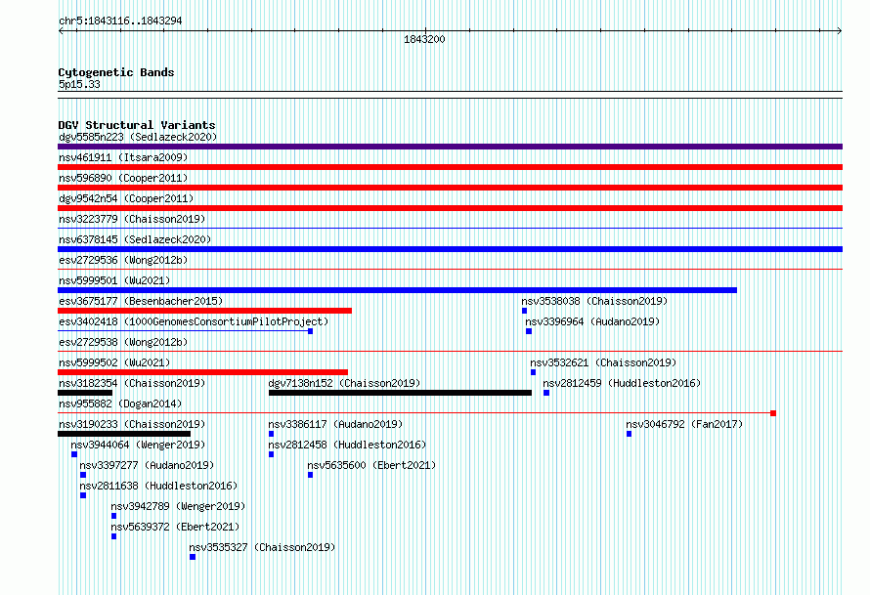Screen dimensions: 870x595
Task: Select esv3402418 1000GenomesConsortiumPilotProject label
Action: click(194, 321)
